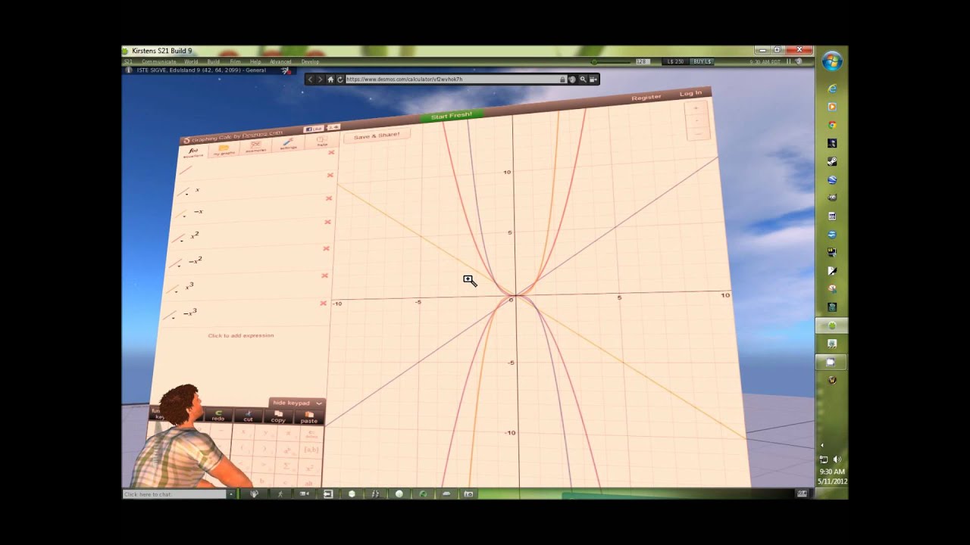Toggle the volume speaker icon in viewer top bar
Image resolution: width=970 pixels, height=545 pixels.
799,61
